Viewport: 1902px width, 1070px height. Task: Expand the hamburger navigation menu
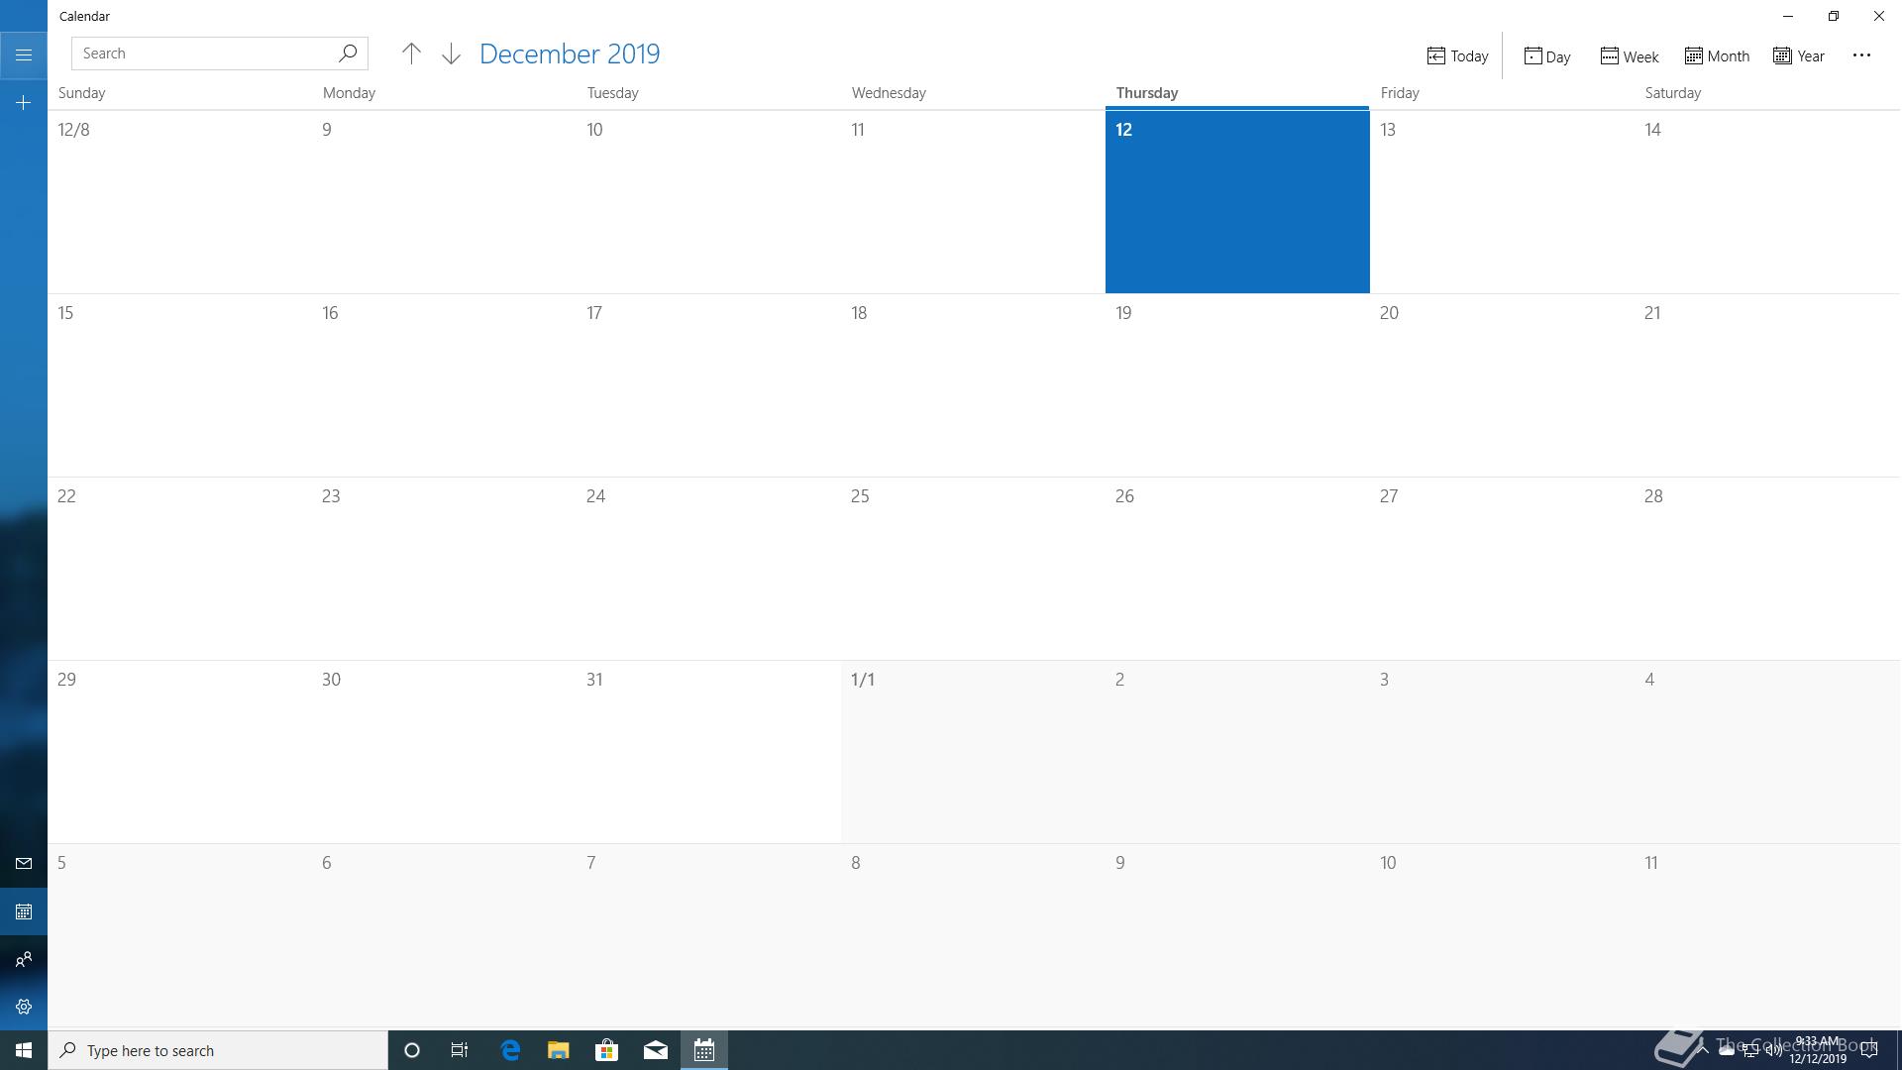pos(24,54)
